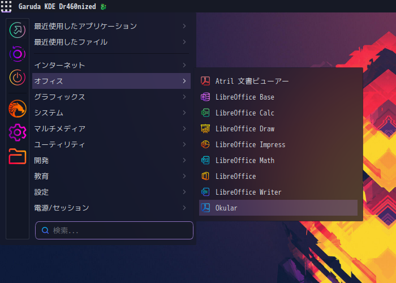This screenshot has height=283, width=396.
Task: Expand chevron for 設定
Action: (x=184, y=192)
